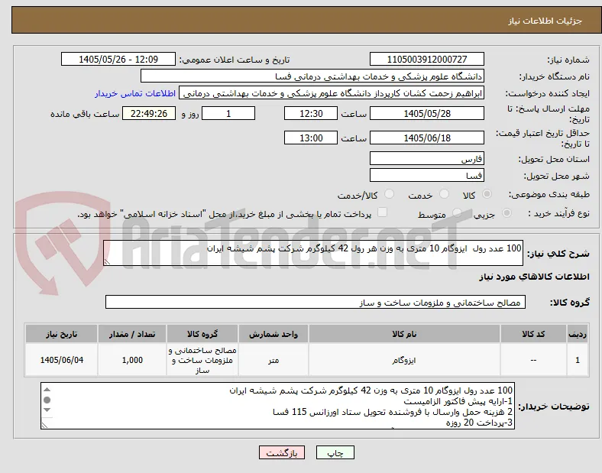Click the 1405/06/04 need date cell
The width and height of the screenshot is (602, 473).
tap(61, 360)
